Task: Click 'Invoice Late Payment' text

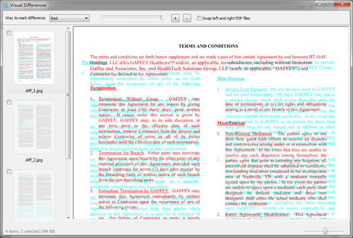Action: tap(246, 89)
